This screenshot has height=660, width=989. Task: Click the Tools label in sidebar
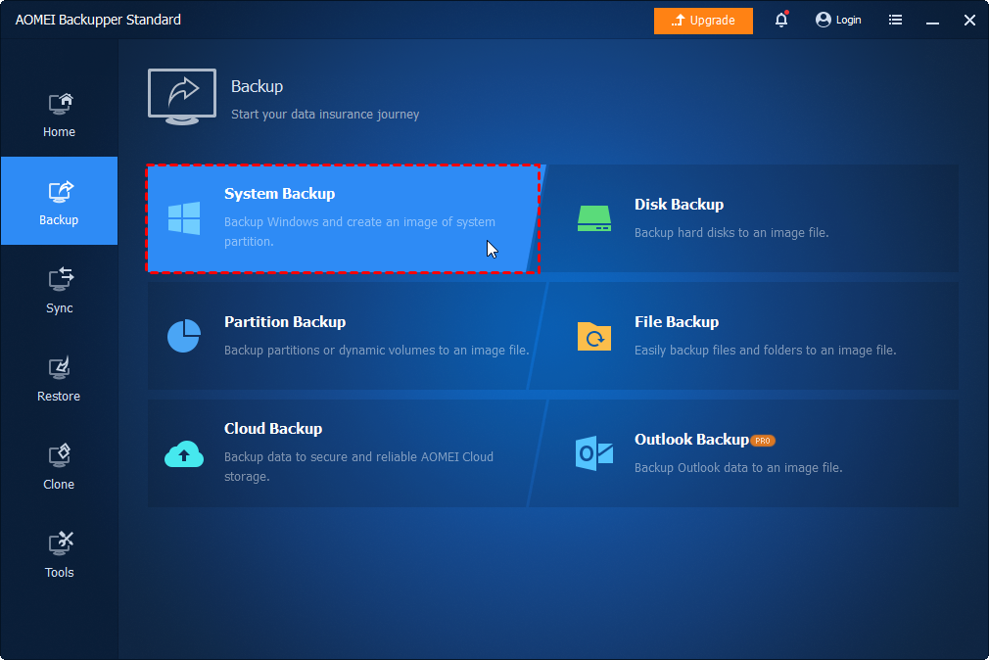[60, 572]
